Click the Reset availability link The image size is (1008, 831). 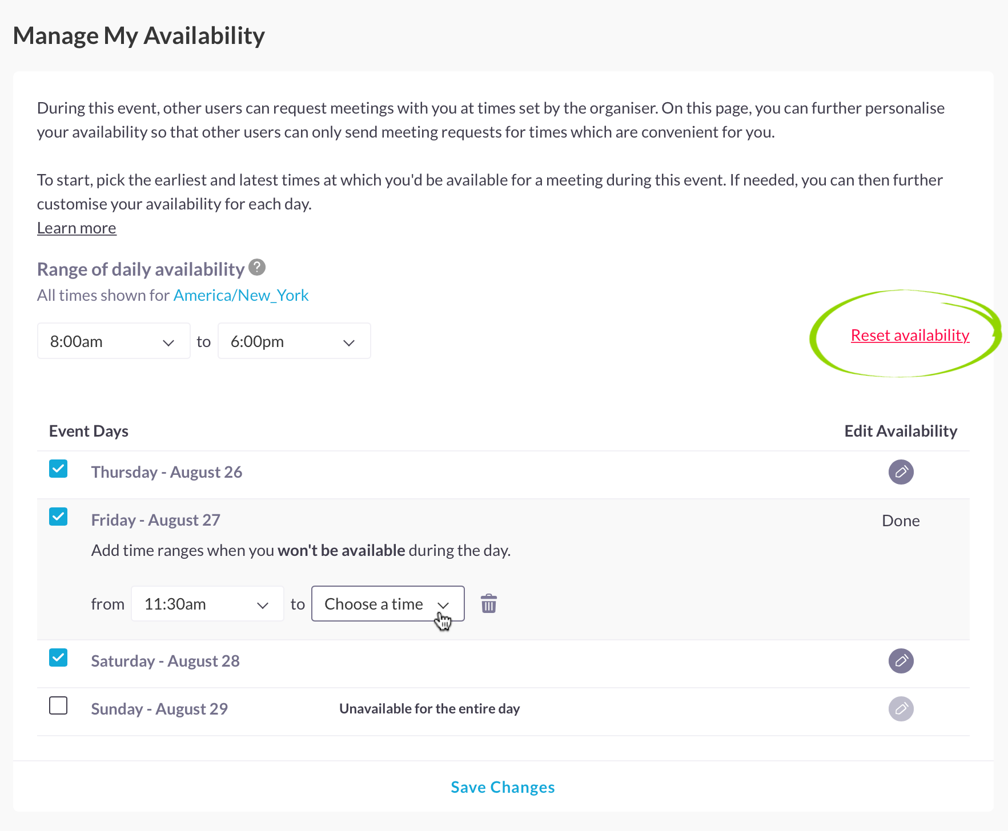[x=910, y=336]
